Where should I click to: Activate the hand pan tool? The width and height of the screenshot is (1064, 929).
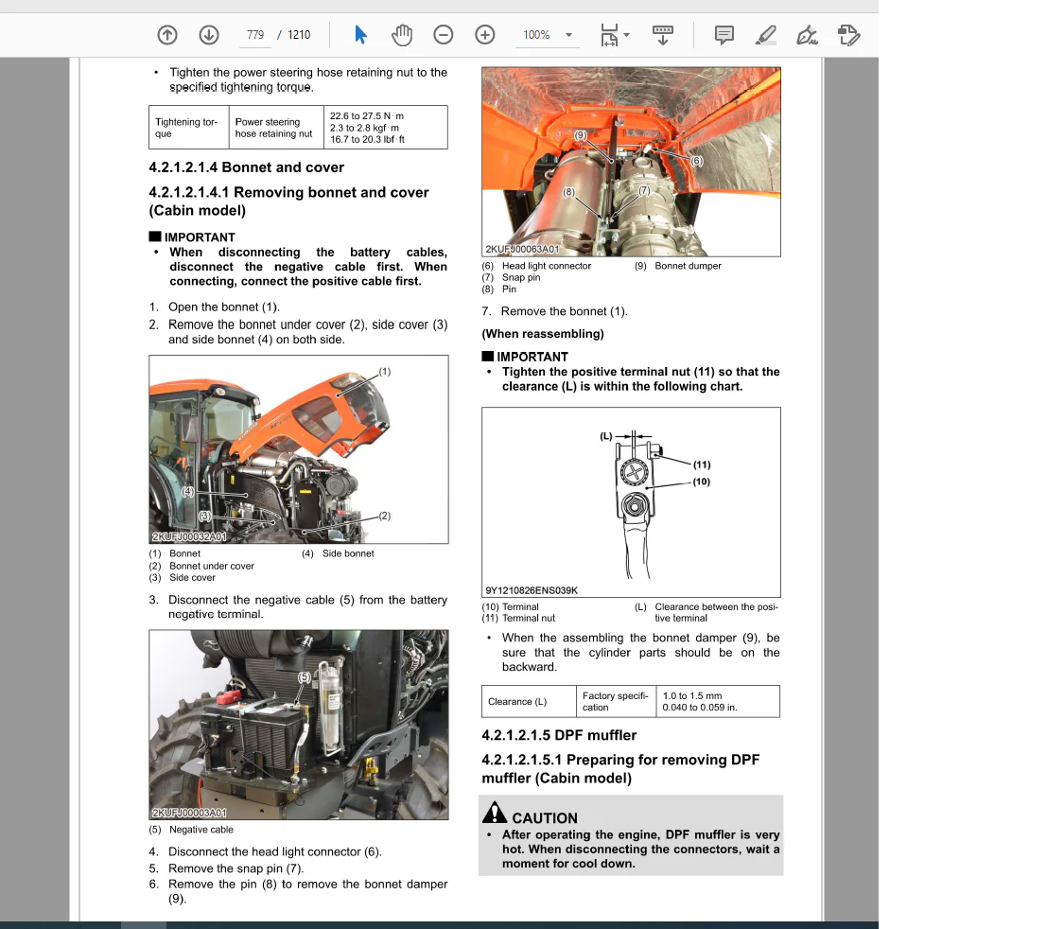coord(402,35)
